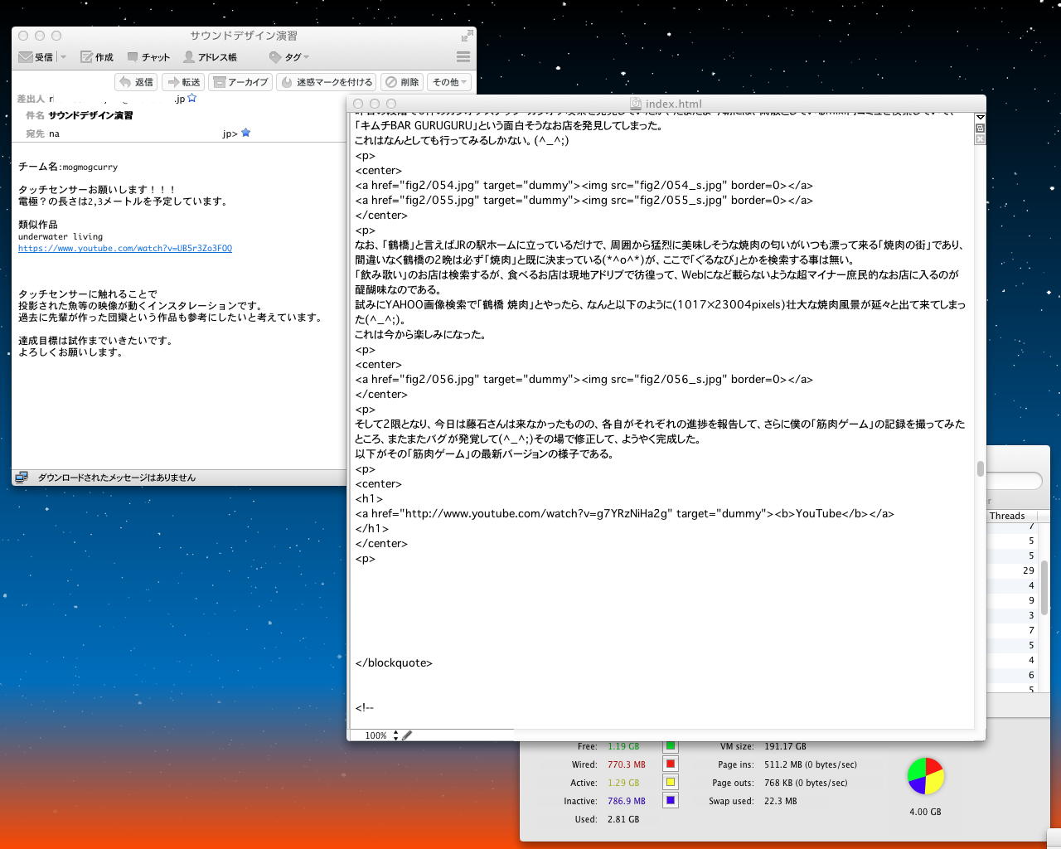Click the collapse icon at top right of the editor
Image resolution: width=1061 pixels, height=849 pixels.
980,139
